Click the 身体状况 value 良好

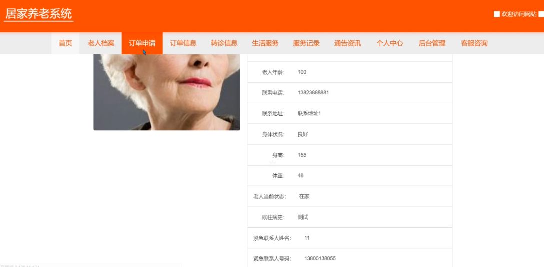303,134
